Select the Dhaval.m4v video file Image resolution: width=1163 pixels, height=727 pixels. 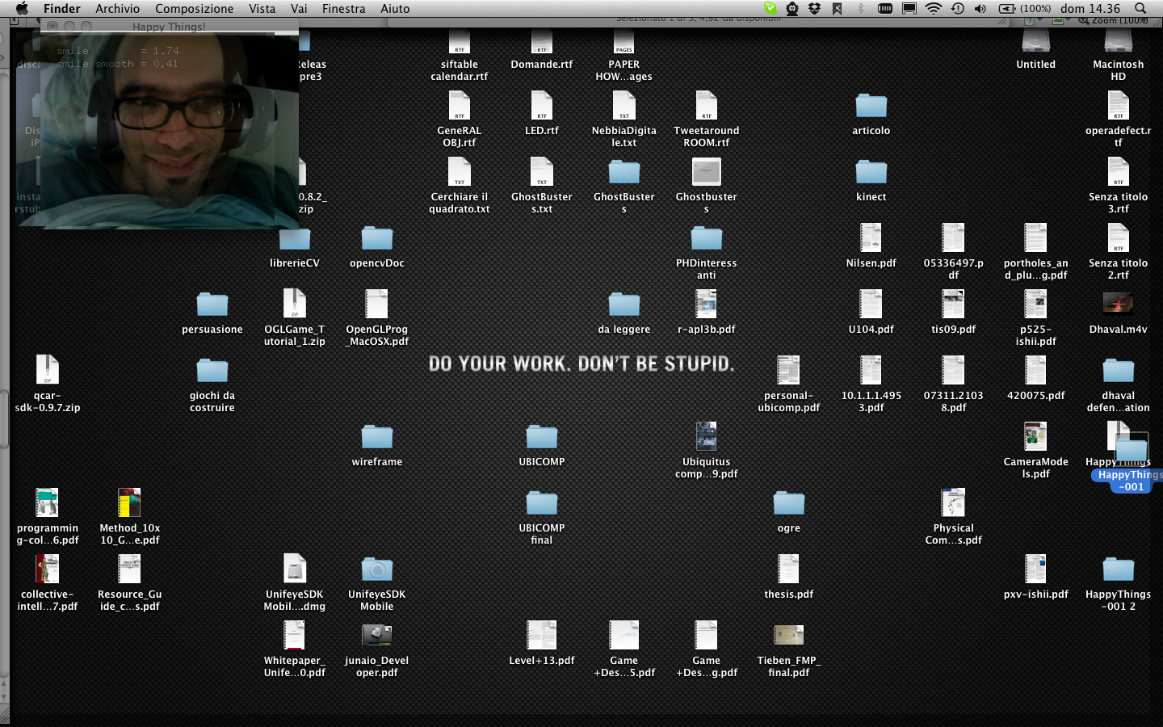coord(1118,305)
